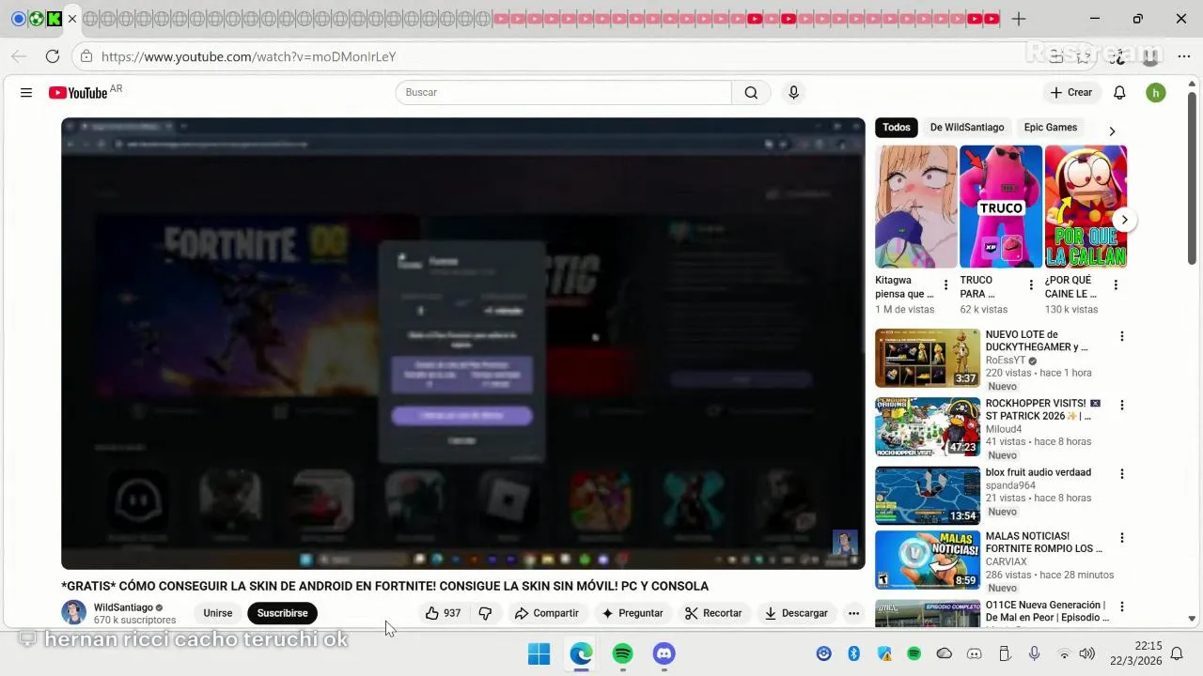Switch to the green K browser tab
The height and width of the screenshot is (676, 1203).
tap(54, 19)
